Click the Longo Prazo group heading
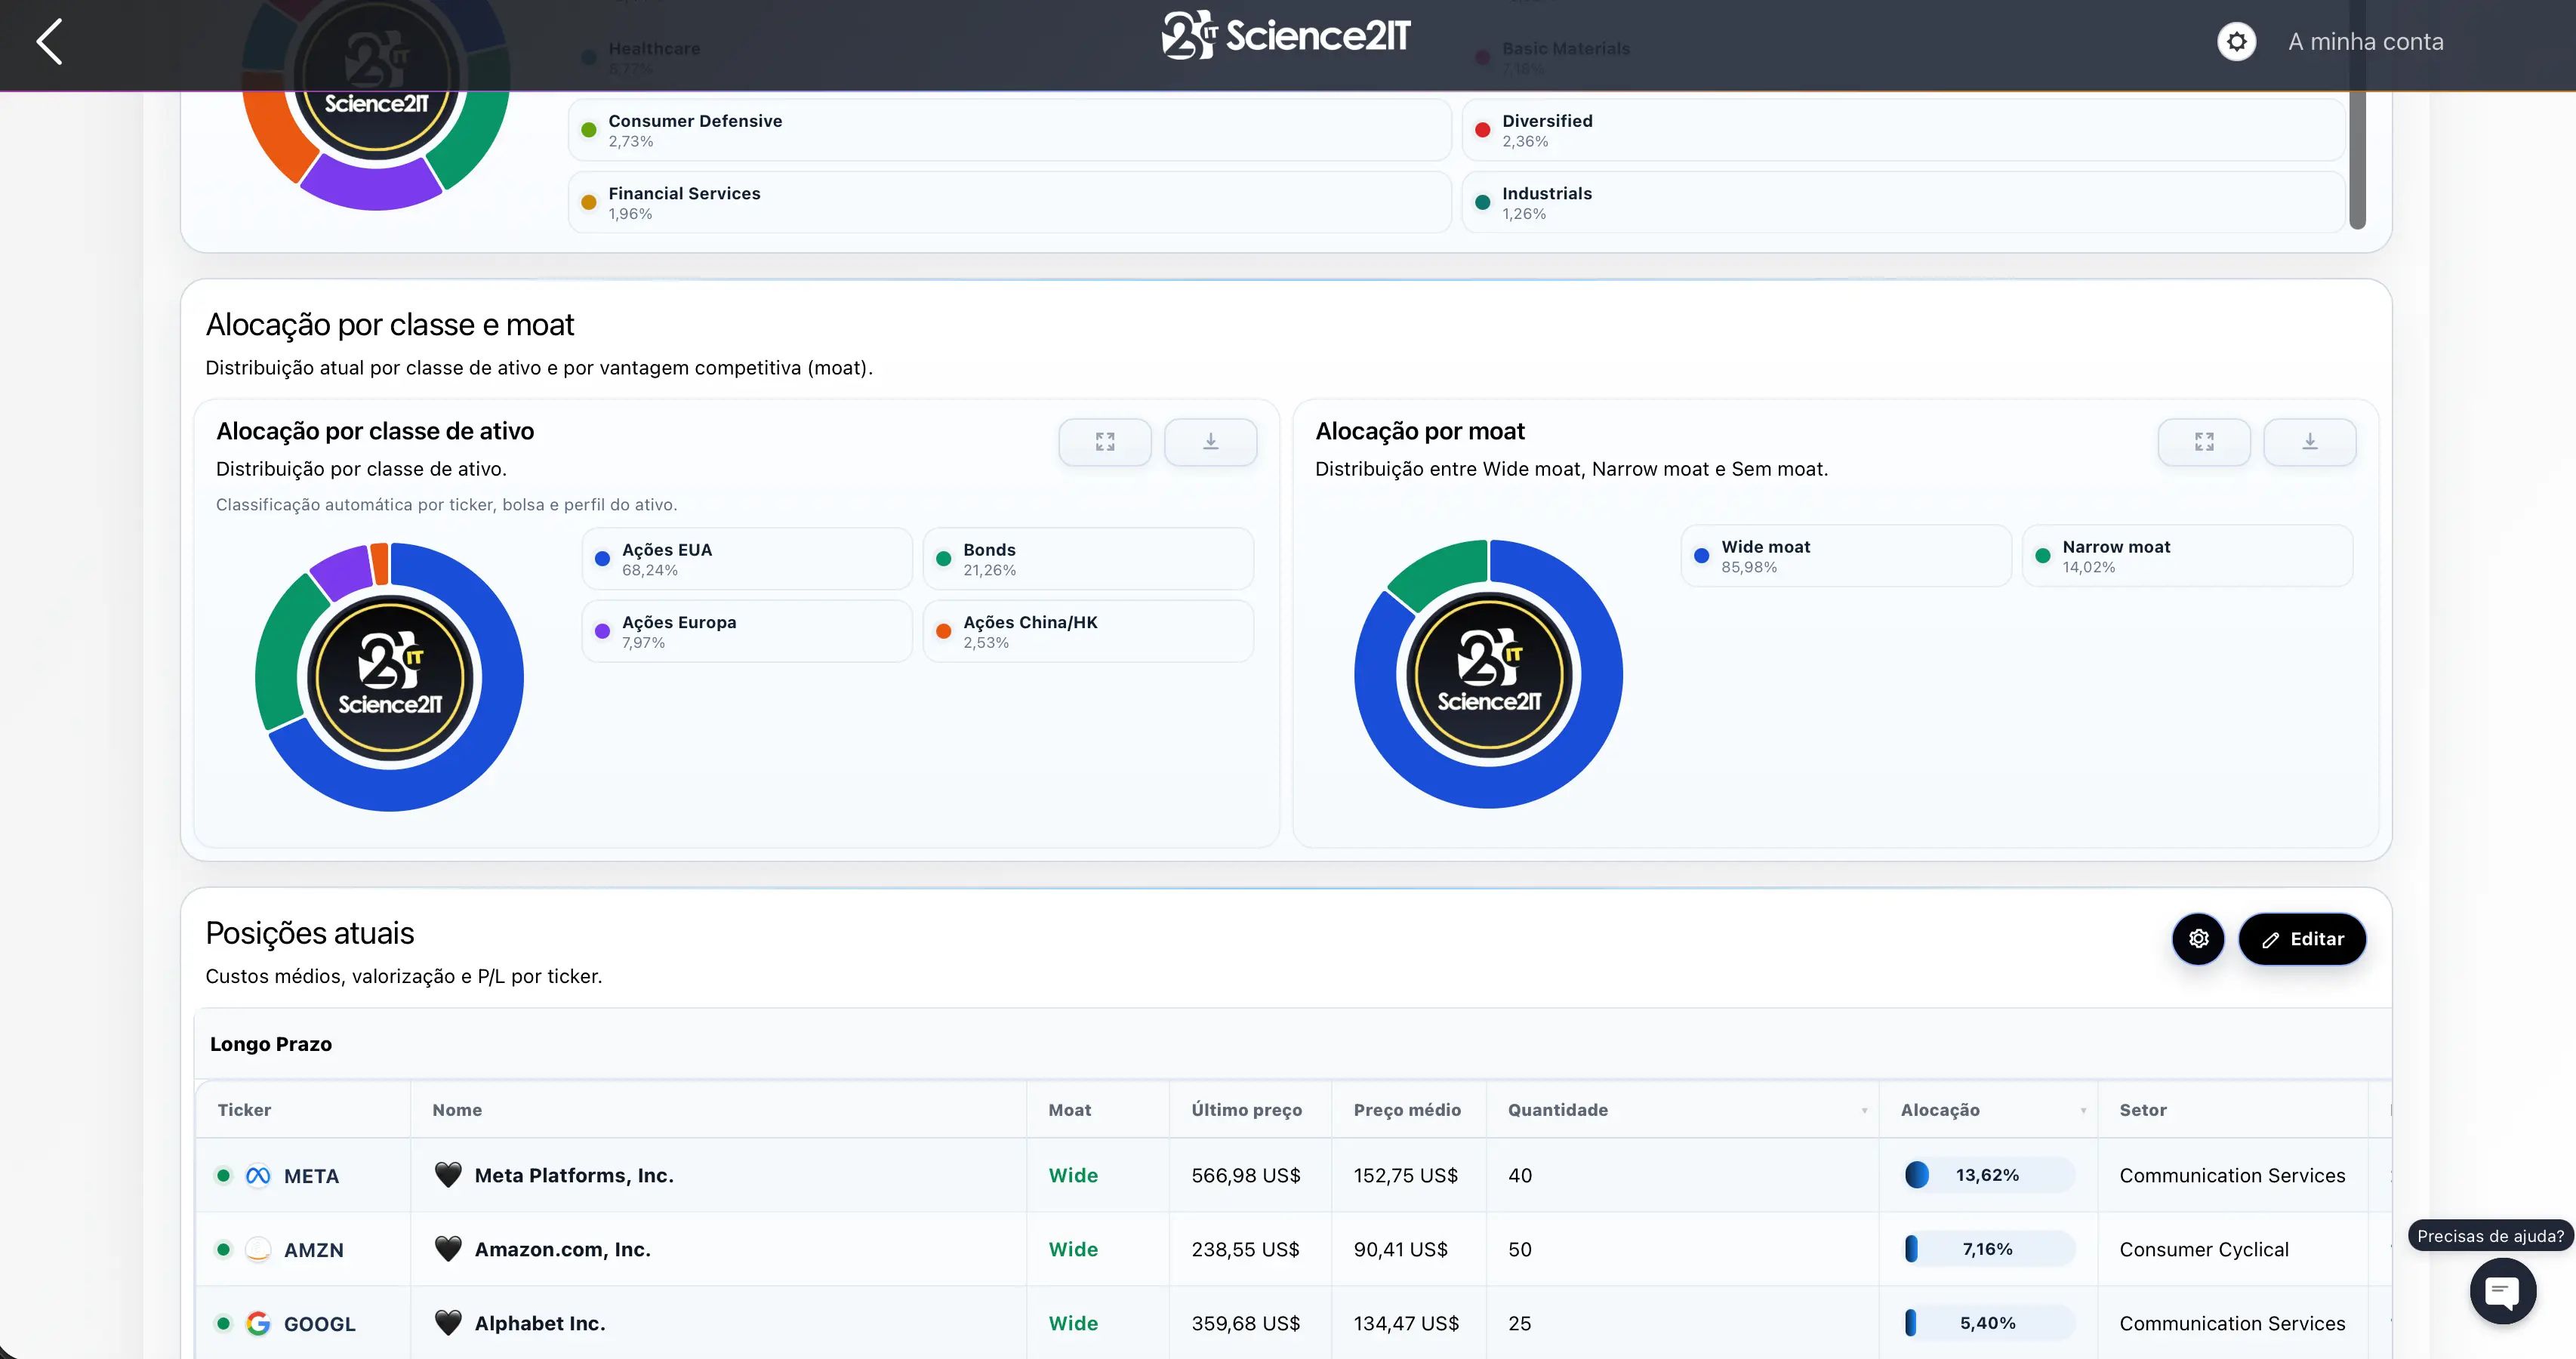Image resolution: width=2576 pixels, height=1359 pixels. pos(271,1044)
